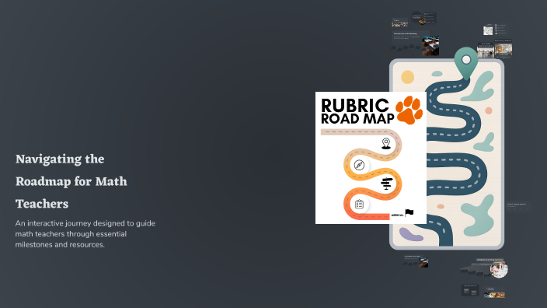Click "Navigating the Roadmap for Math Teachers" heading
The height and width of the screenshot is (308, 547).
coord(71,181)
